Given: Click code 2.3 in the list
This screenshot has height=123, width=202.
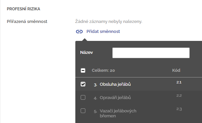Looking at the screenshot, I should pos(179,109).
